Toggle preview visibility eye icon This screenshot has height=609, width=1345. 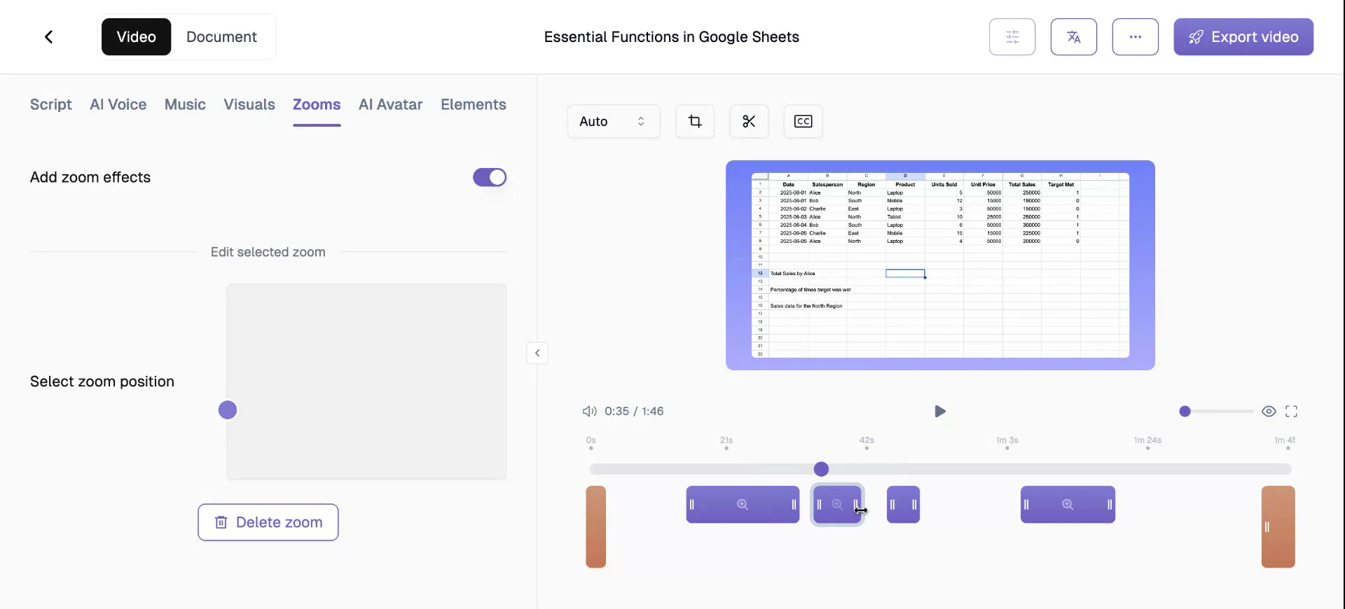click(1269, 411)
